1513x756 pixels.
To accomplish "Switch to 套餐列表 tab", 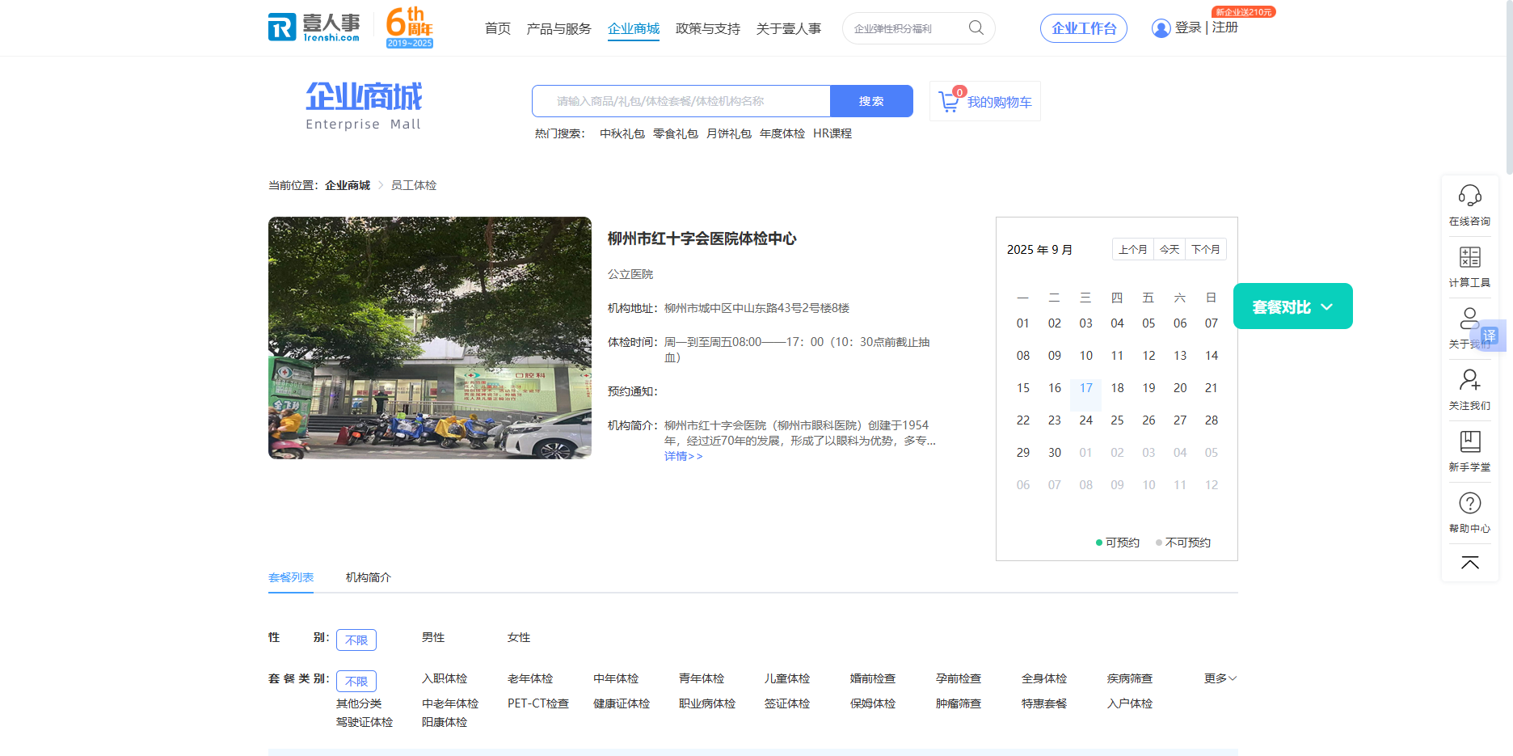I will [291, 577].
